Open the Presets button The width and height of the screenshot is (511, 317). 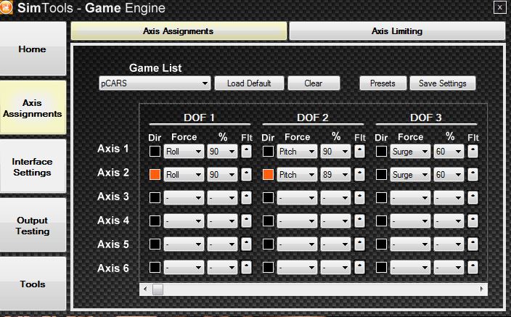coord(383,83)
